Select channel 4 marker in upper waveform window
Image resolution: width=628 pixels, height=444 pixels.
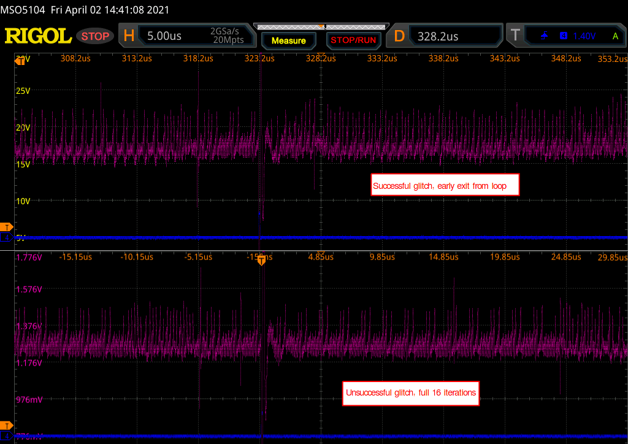click(x=6, y=237)
